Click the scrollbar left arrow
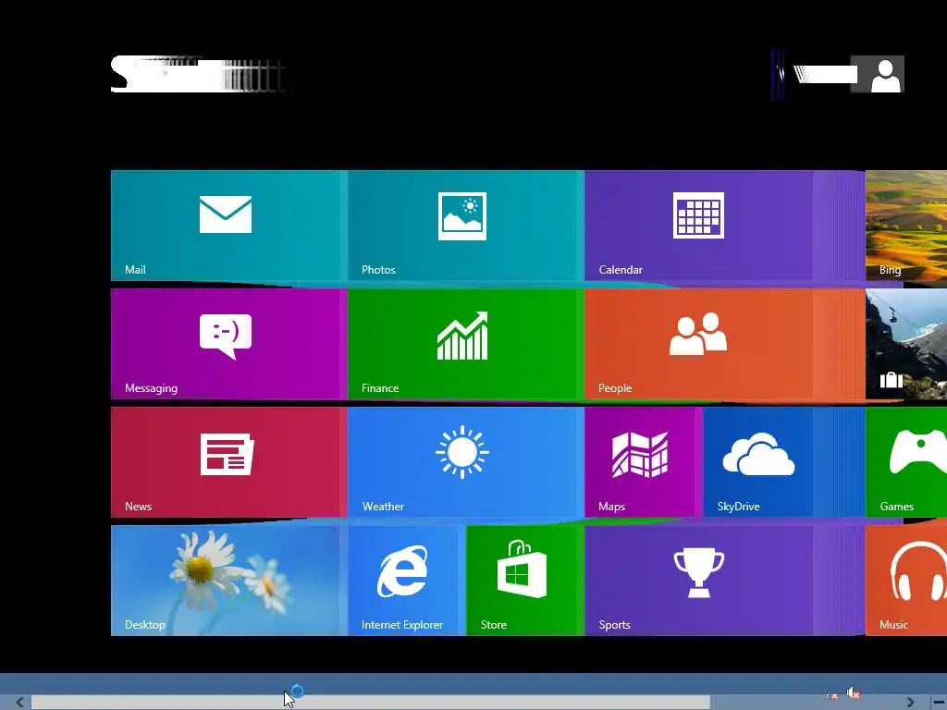The width and height of the screenshot is (947, 710). point(20,703)
